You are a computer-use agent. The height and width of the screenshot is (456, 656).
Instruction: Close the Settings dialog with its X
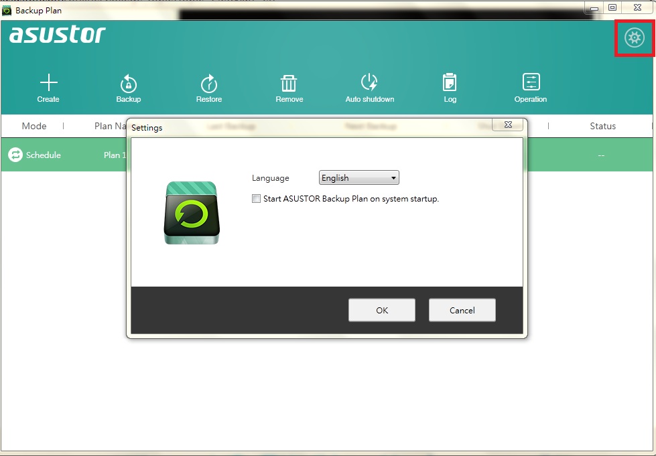pyautogui.click(x=508, y=125)
